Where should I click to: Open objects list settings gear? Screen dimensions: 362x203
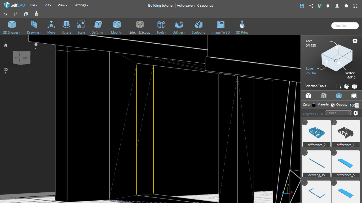(x=356, y=113)
